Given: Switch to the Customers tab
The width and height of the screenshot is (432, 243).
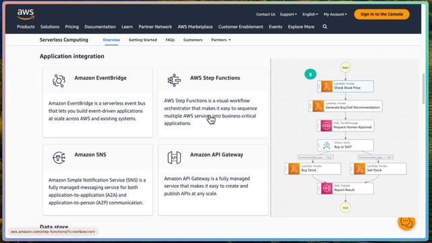Looking at the screenshot, I should pos(193,40).
